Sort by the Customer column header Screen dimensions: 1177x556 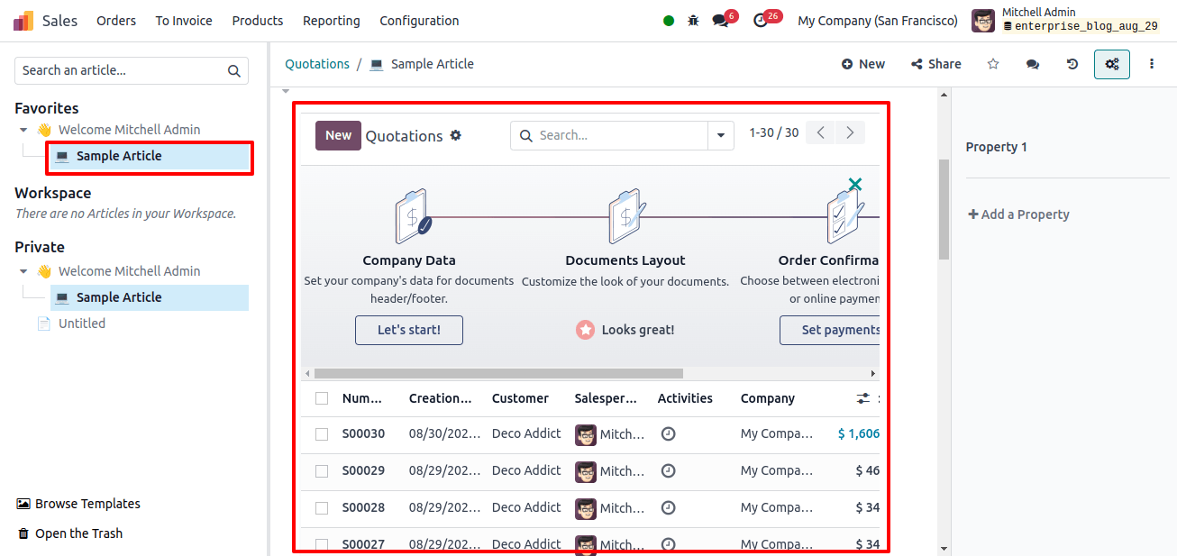coord(520,398)
